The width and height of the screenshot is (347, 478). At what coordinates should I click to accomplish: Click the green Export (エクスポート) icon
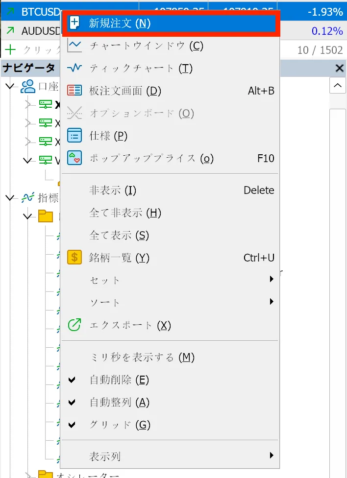74,325
